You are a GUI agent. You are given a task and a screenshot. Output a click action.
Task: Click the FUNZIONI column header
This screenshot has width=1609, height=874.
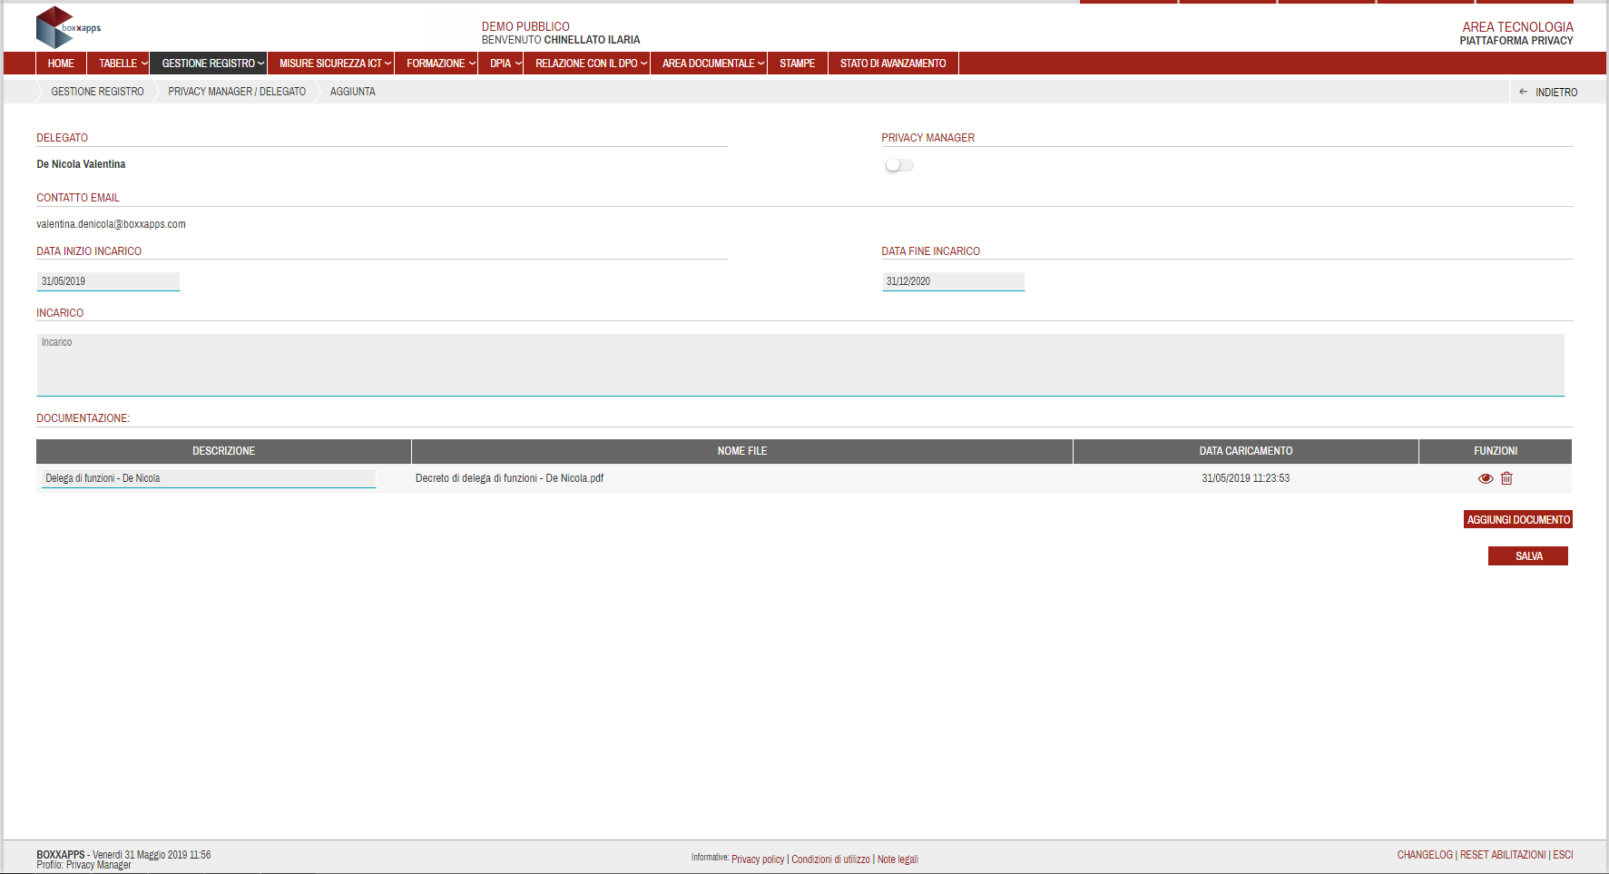(1496, 451)
